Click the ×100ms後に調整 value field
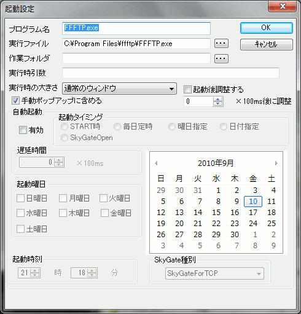Image resolution: width=301 pixels, height=314 pixels. pyautogui.click(x=198, y=101)
